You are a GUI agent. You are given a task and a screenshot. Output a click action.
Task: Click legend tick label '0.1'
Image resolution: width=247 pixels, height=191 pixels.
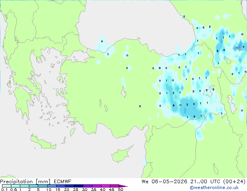[x=4, y=189]
